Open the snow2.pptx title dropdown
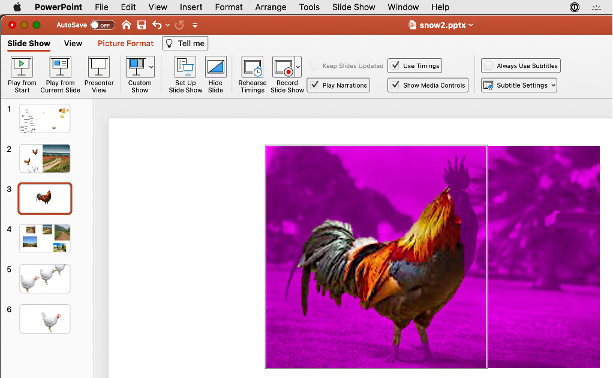This screenshot has height=378, width=613. pos(471,25)
